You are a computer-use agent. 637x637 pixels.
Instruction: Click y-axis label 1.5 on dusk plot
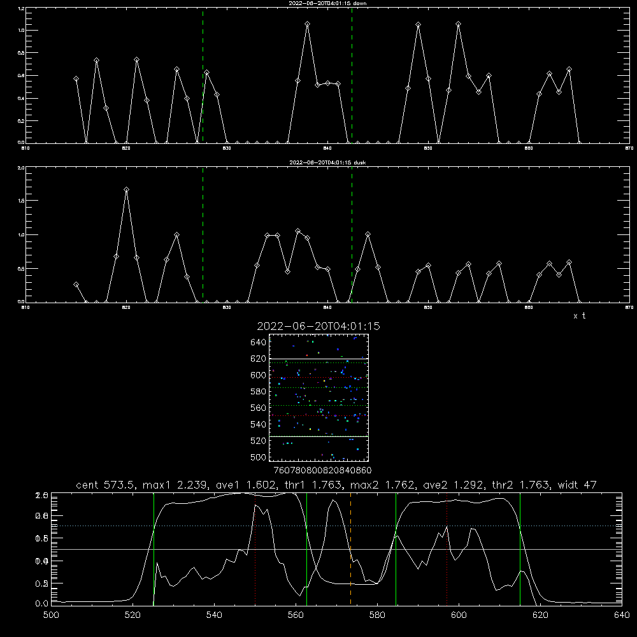pyautogui.click(x=21, y=201)
